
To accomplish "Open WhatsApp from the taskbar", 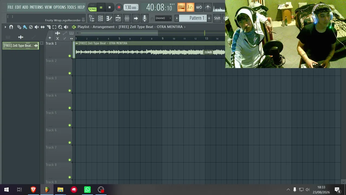I will (87, 190).
